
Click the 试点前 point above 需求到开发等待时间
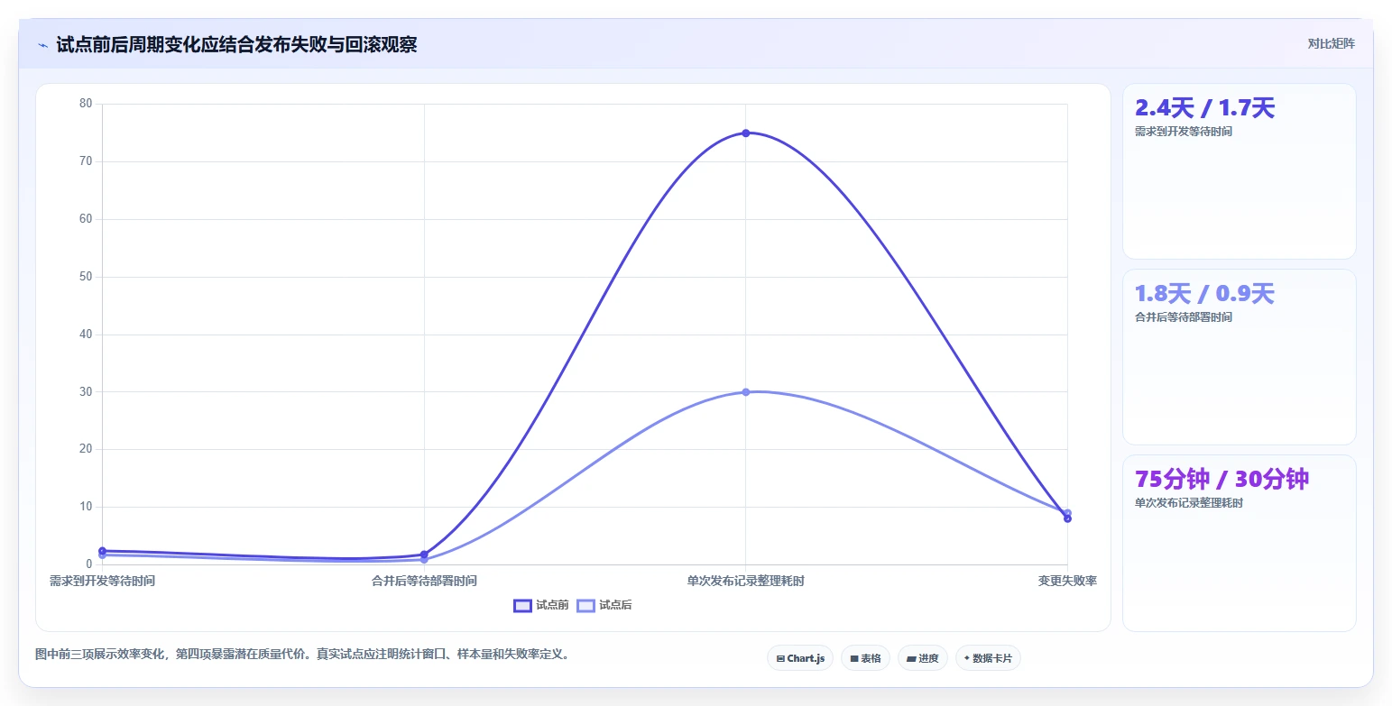pyautogui.click(x=103, y=550)
